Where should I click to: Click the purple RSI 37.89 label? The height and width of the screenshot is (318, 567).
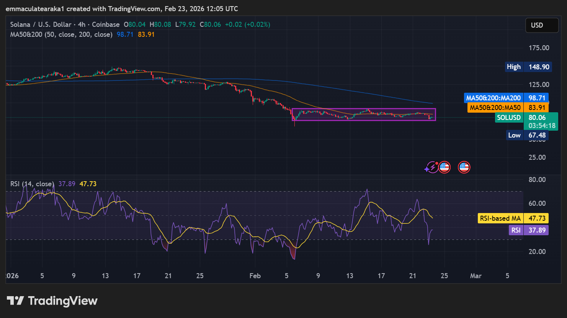tap(528, 230)
